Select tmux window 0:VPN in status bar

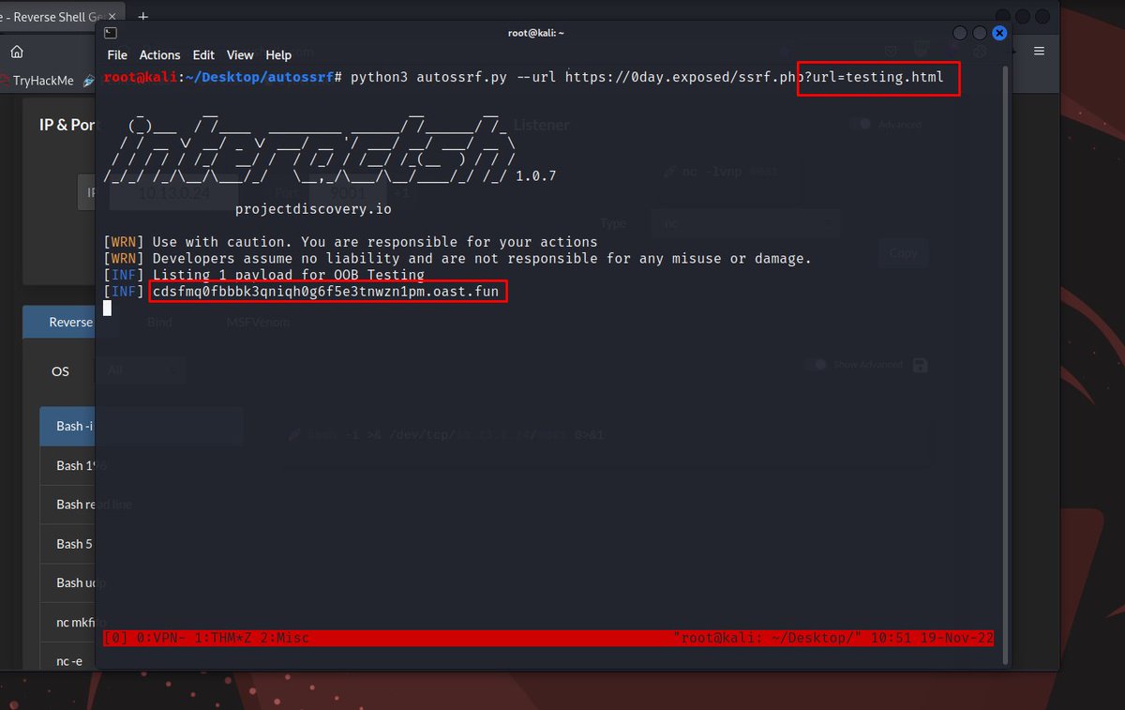click(x=159, y=638)
